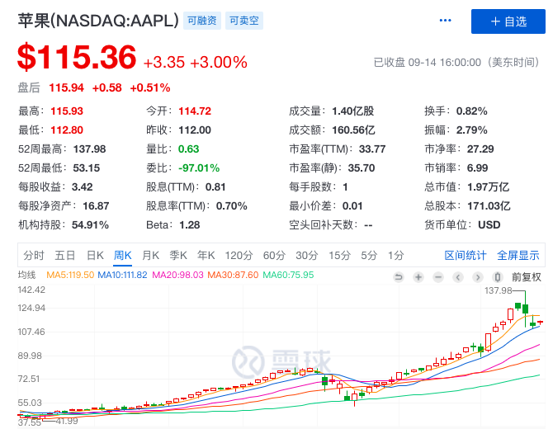The width and height of the screenshot is (553, 429).
Task: Select the 60分 interval tab
Action: 274,255
